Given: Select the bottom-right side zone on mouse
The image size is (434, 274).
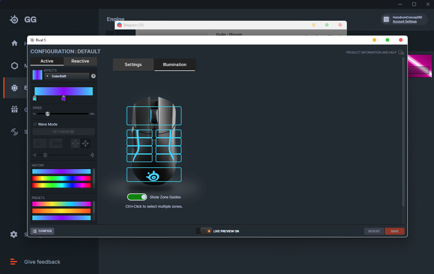Looking at the screenshot, I should [x=169, y=158].
